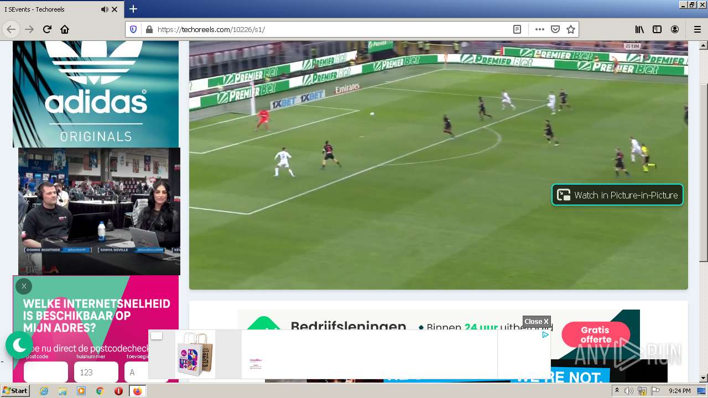Click the live studio video thumbnail

pyautogui.click(x=99, y=211)
